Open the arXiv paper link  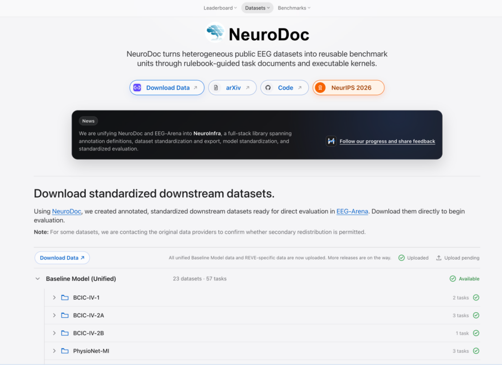click(232, 88)
